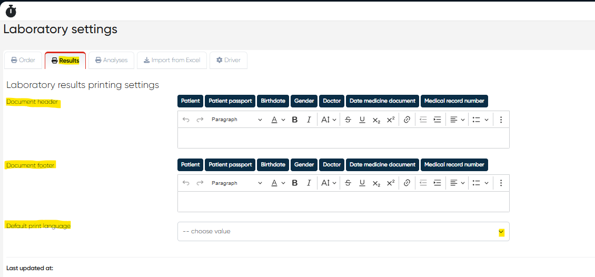Click the stopwatch logo icon
Viewport: 595px width, 277px height.
pos(11,11)
